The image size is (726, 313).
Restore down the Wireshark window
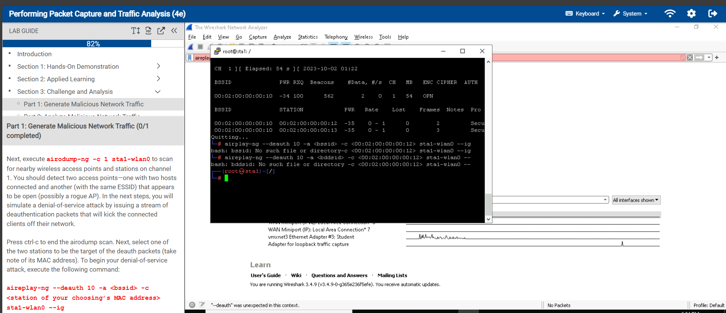click(x=696, y=27)
